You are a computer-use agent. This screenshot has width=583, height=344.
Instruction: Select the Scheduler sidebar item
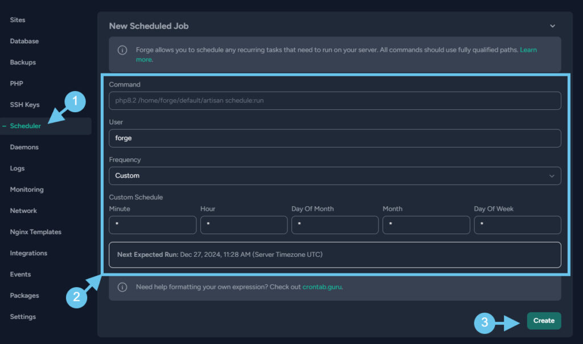(25, 126)
